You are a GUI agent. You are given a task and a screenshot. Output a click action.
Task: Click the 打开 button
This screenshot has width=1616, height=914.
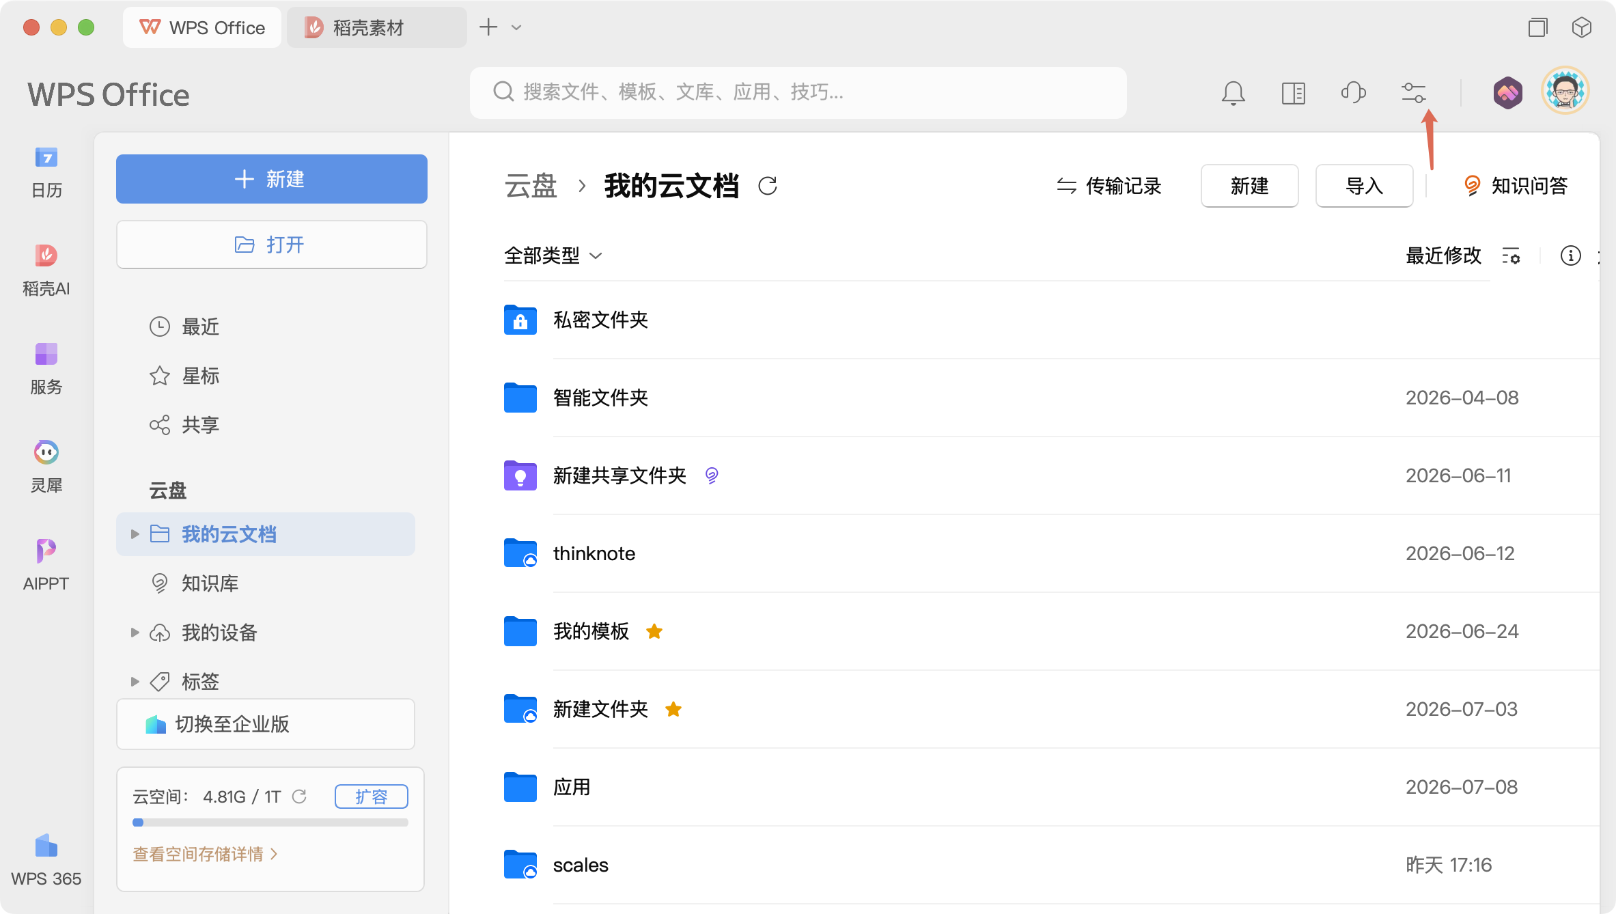[272, 245]
